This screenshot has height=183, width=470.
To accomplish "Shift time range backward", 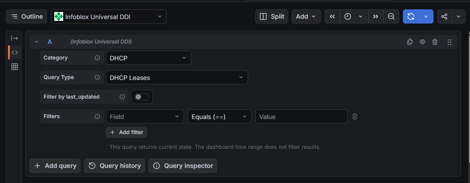I will click(332, 16).
